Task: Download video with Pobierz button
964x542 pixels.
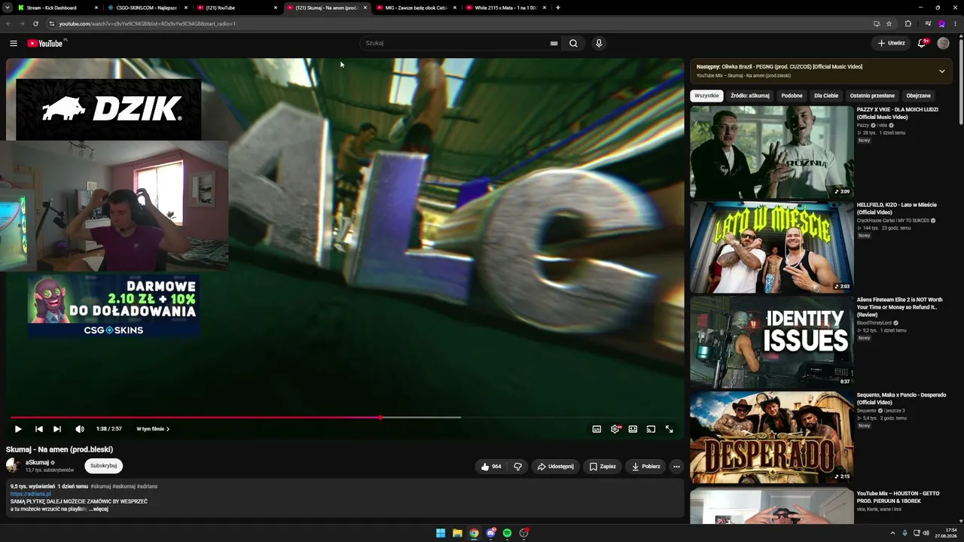Action: [x=646, y=467]
